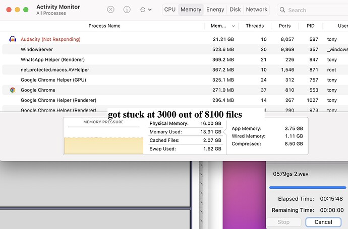The image size is (348, 229).
Task: Zoom Activity Monitor with the green button
Action: coord(26,10)
